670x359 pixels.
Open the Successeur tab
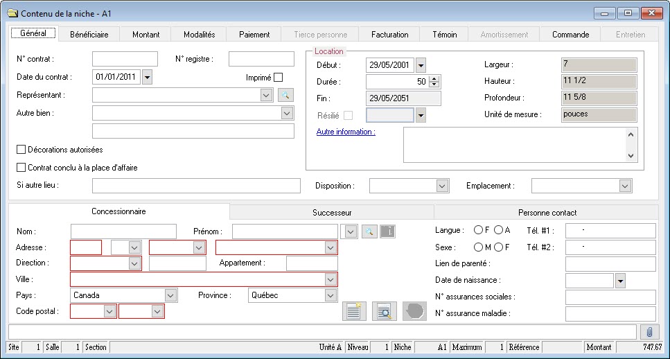coord(332,213)
